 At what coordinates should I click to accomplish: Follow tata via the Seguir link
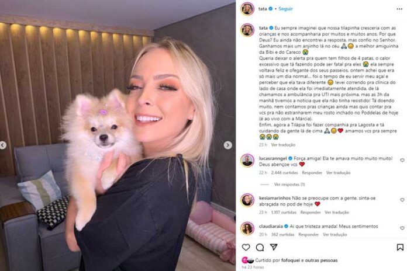point(285,9)
